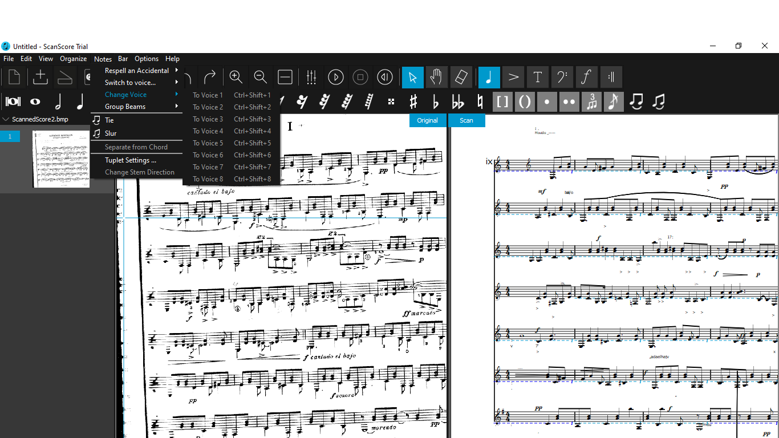Click the triplet tuplet icon
The image size is (779, 438).
591,102
